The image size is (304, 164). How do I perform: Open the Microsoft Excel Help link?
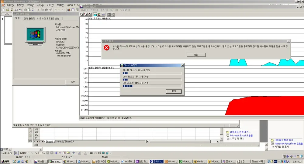pos(241,135)
